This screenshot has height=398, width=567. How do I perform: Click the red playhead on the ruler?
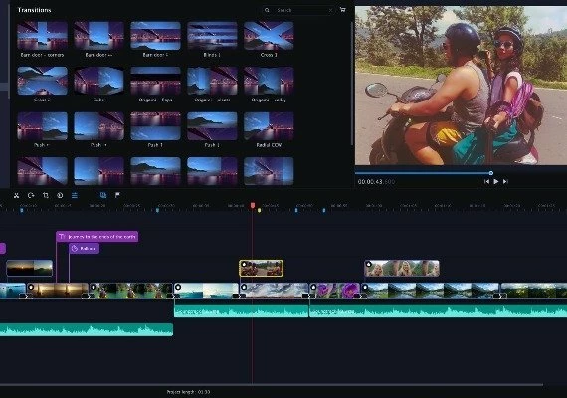click(253, 206)
